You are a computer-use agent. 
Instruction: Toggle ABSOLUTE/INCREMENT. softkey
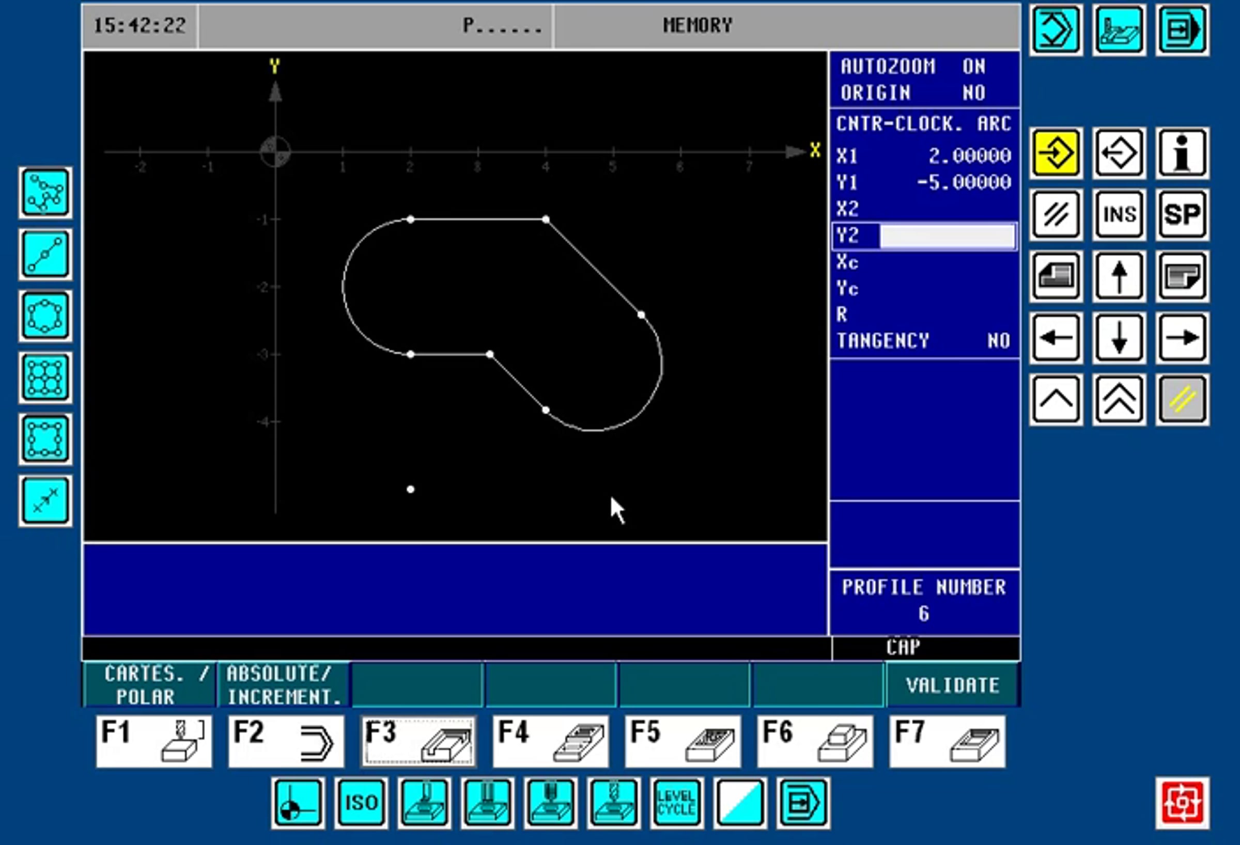point(283,685)
